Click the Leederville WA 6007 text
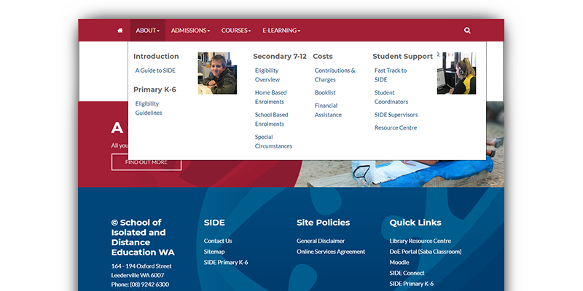 (138, 276)
